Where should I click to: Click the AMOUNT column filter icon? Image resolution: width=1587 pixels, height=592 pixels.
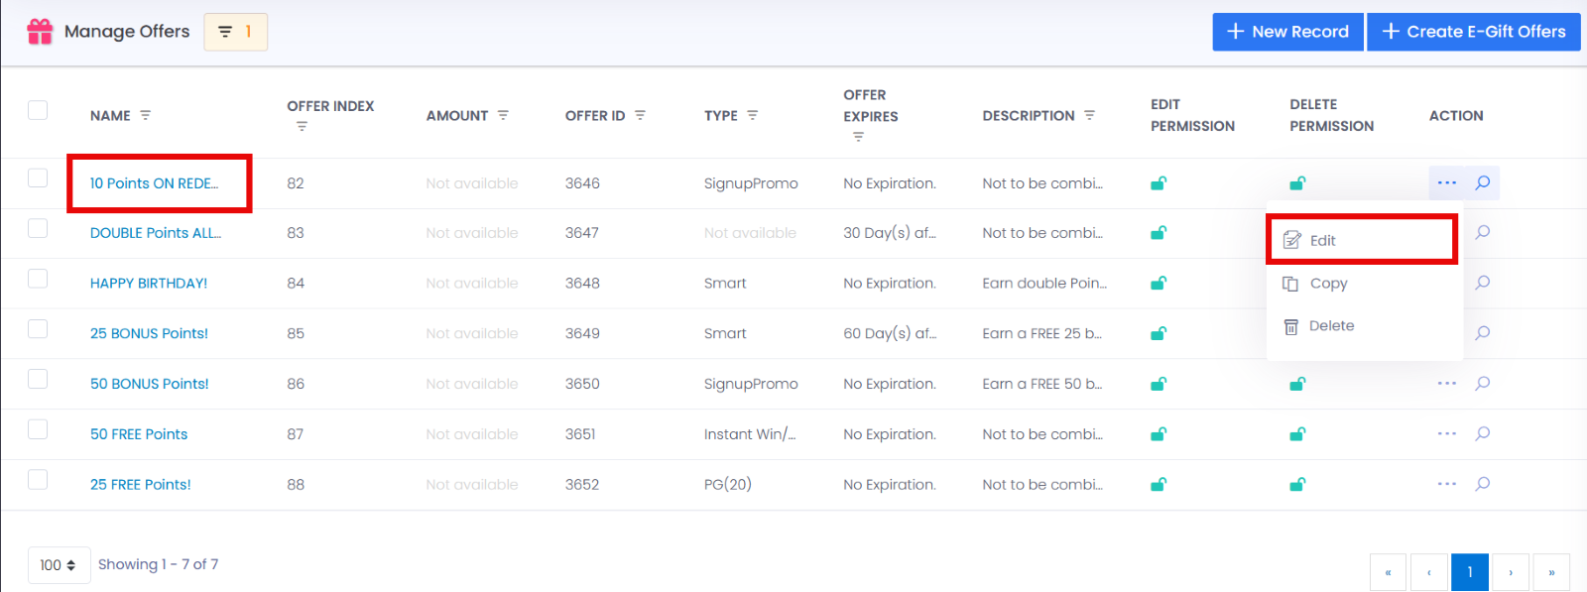pos(503,116)
